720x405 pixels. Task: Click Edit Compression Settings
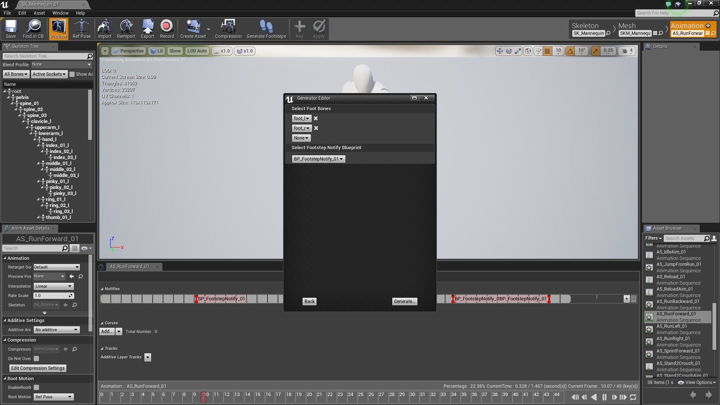coord(37,368)
